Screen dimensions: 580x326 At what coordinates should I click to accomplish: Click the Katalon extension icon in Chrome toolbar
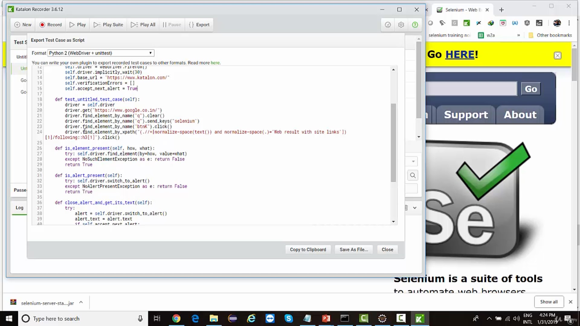coord(466,23)
